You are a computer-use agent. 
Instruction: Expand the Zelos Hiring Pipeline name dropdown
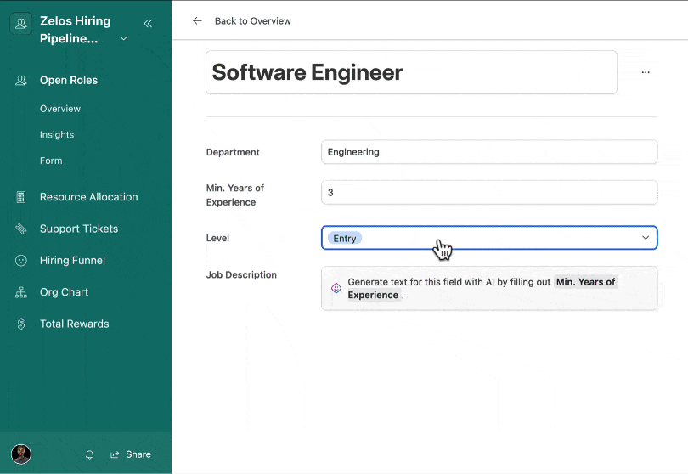pyautogui.click(x=124, y=38)
